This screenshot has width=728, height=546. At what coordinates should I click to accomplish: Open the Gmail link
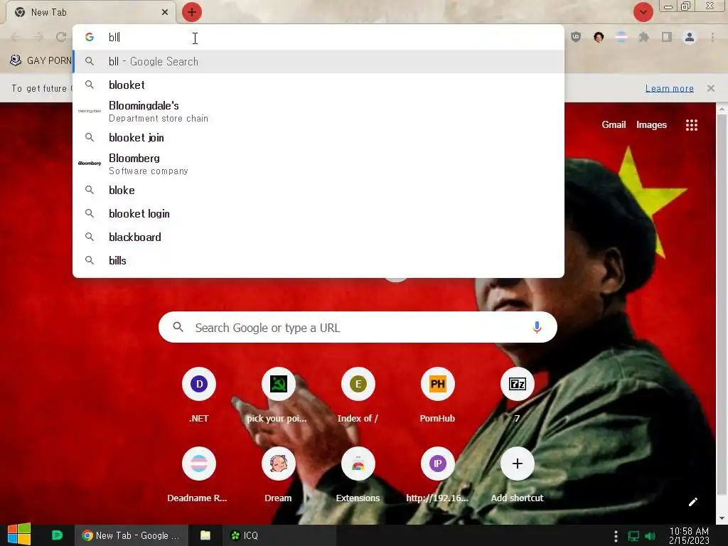click(614, 124)
